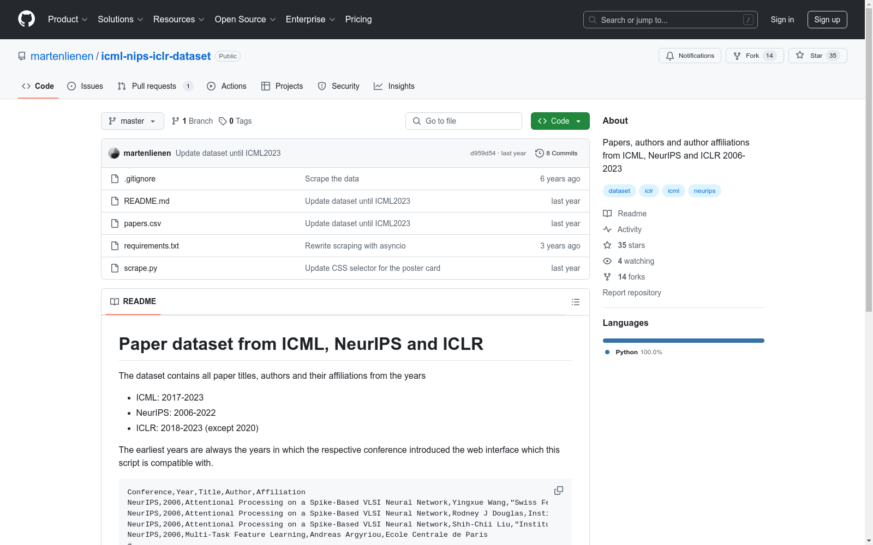This screenshot has width=873, height=545.
Task: Open the martenlienen owner profile link
Action: coord(62,56)
